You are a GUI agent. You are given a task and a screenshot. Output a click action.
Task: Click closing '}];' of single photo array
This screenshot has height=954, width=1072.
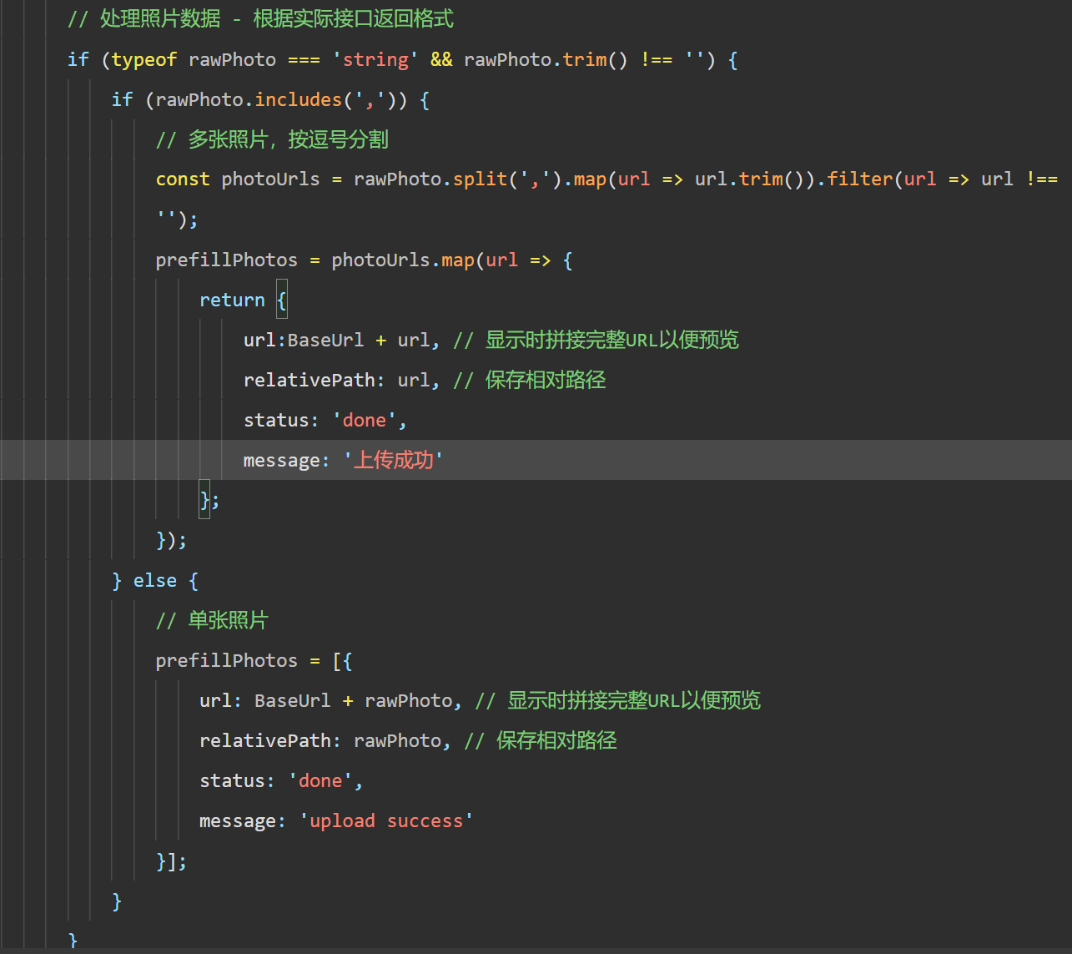(171, 861)
